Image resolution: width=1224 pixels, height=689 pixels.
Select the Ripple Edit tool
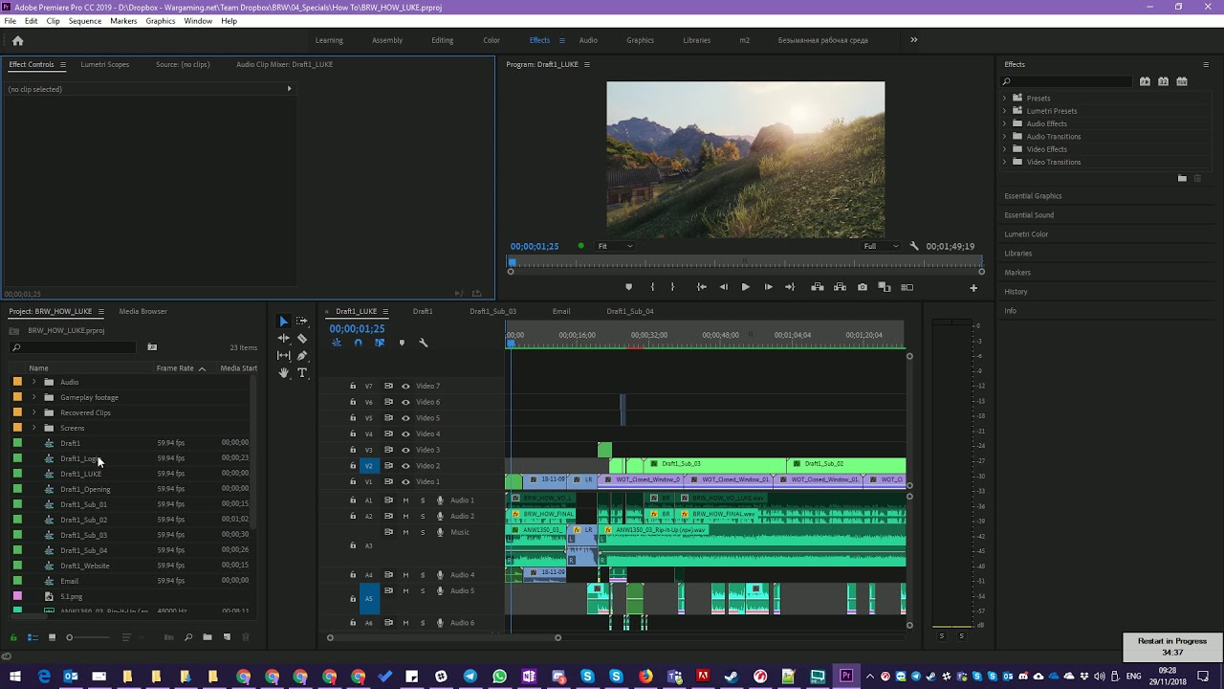(283, 339)
